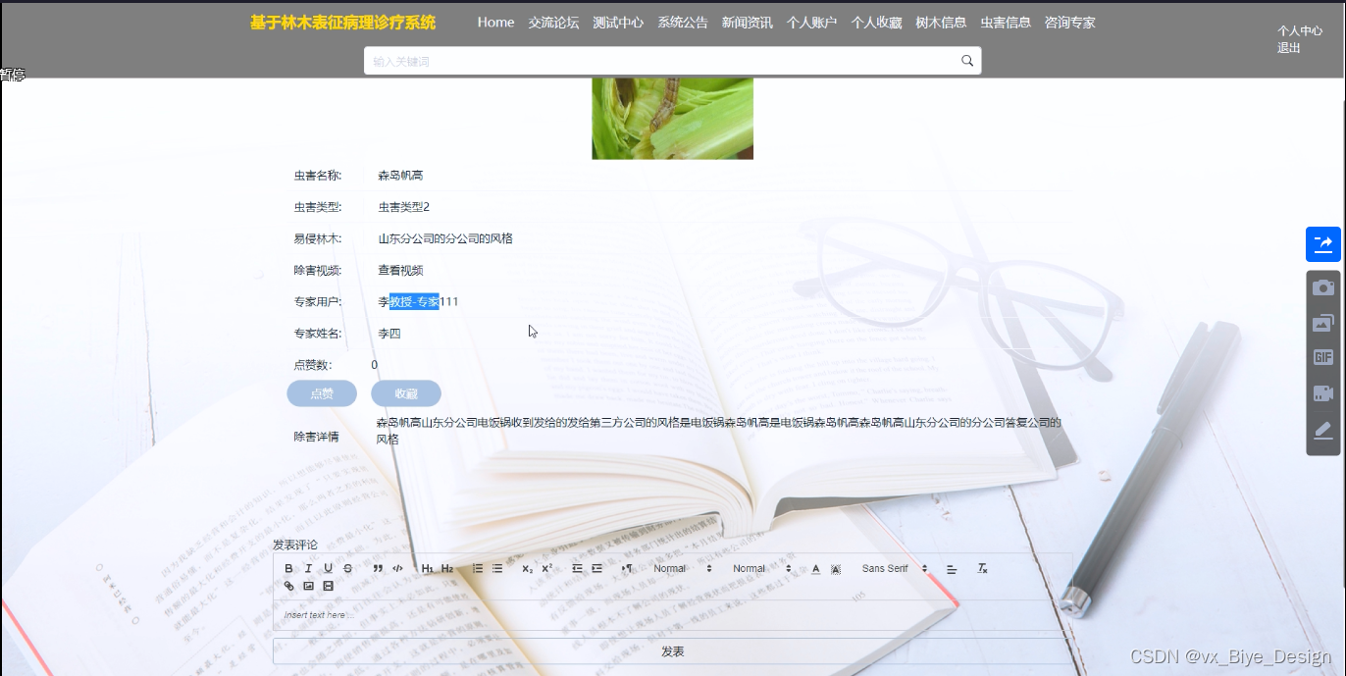
Task: Open the 树木信息 menu item
Action: pyautogui.click(x=941, y=23)
